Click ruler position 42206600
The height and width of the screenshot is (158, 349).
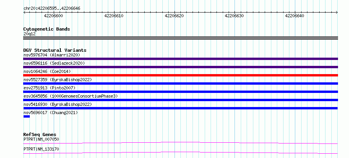tap(53, 16)
